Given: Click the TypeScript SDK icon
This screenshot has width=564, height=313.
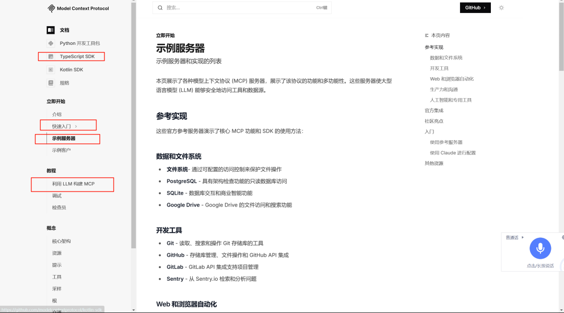Looking at the screenshot, I should coord(51,56).
